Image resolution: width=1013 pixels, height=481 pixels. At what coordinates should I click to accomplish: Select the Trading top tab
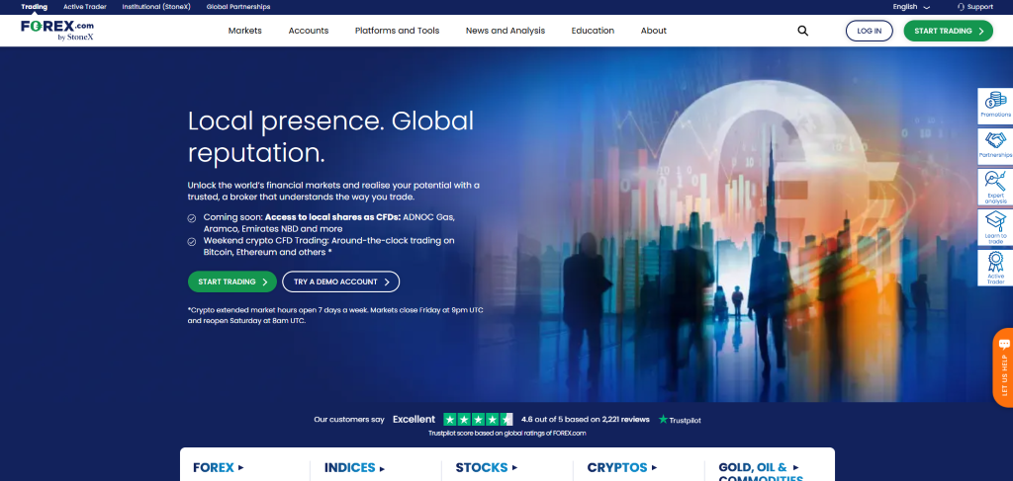click(35, 7)
